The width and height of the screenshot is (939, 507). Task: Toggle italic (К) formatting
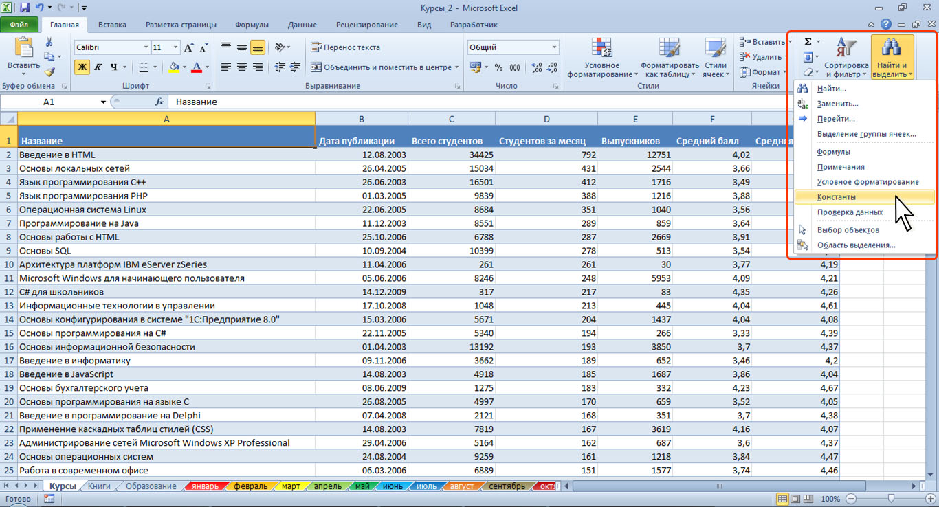[98, 67]
